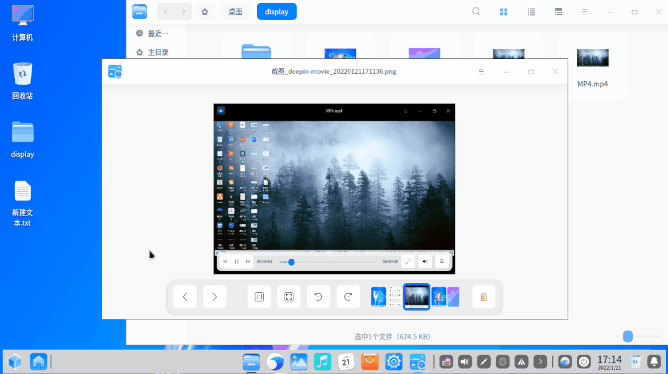
Task: Open the trash icon in the dock
Action: point(635,362)
